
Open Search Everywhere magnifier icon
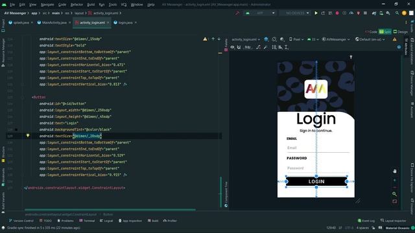tap(397, 13)
